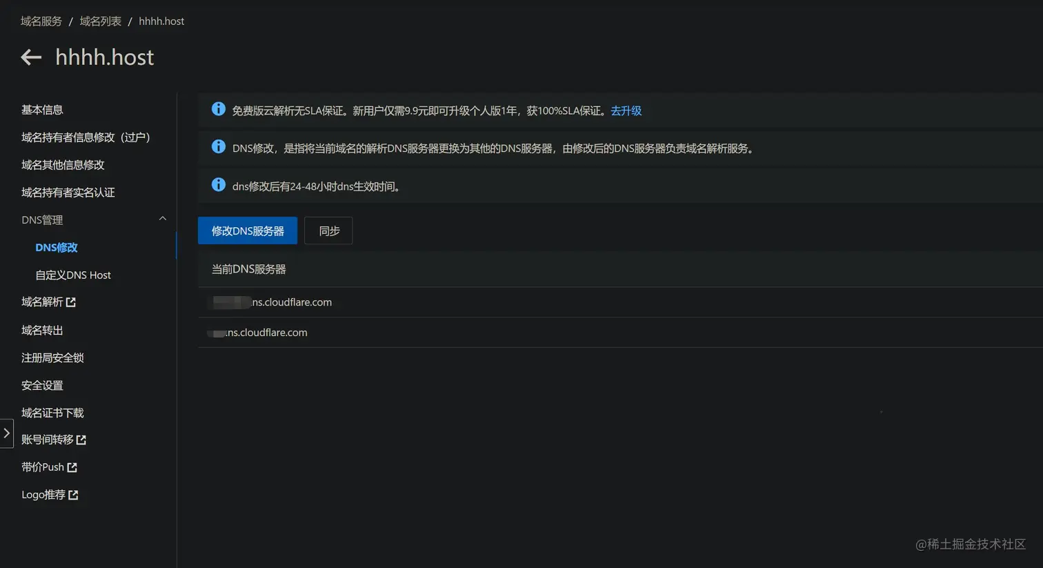Select the DNS修改 submenu item
The width and height of the screenshot is (1043, 568).
(57, 247)
